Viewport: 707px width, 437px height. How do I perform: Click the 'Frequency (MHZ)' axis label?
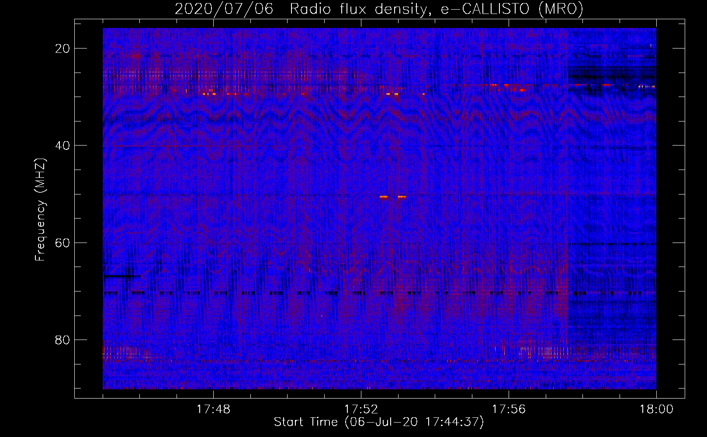pos(40,209)
